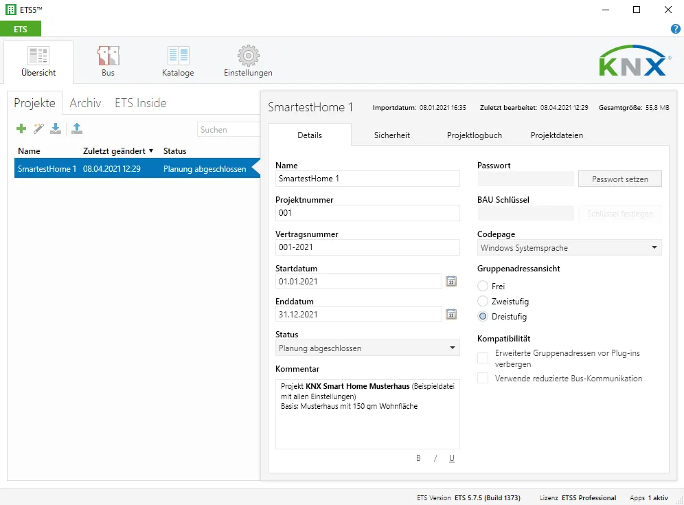Screen dimensions: 684x505
Task: Click the KNX logo
Action: tap(635, 60)
